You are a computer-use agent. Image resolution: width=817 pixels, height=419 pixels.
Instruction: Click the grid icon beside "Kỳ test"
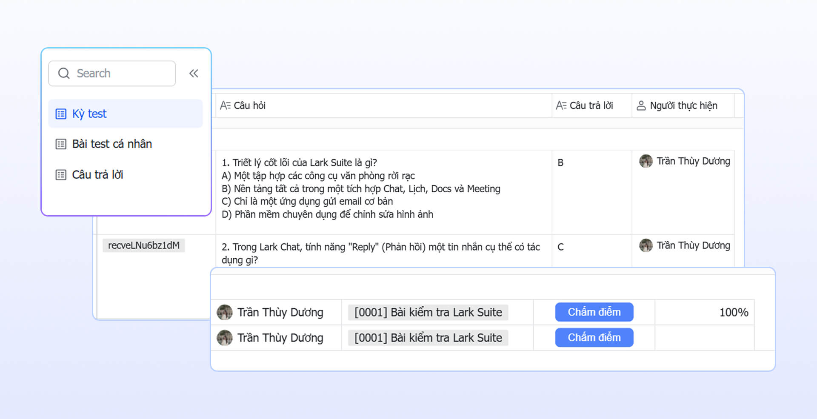point(60,114)
